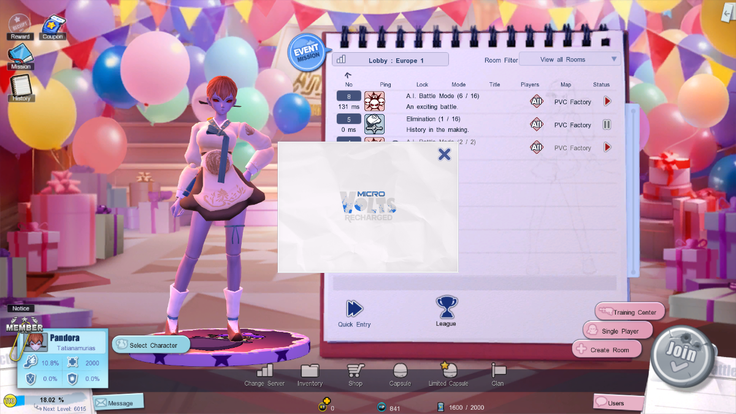Image resolution: width=736 pixels, height=414 pixels.
Task: Click the Pandora character avatar portrait
Action: click(36, 342)
